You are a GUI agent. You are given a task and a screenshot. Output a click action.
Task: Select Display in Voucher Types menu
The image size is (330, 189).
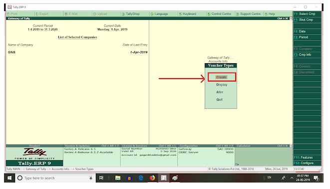pyautogui.click(x=222, y=85)
